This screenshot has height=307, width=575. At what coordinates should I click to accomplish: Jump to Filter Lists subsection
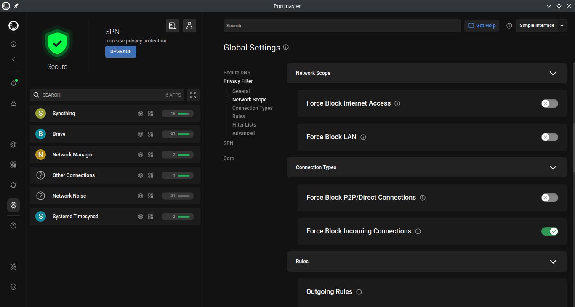pos(244,125)
